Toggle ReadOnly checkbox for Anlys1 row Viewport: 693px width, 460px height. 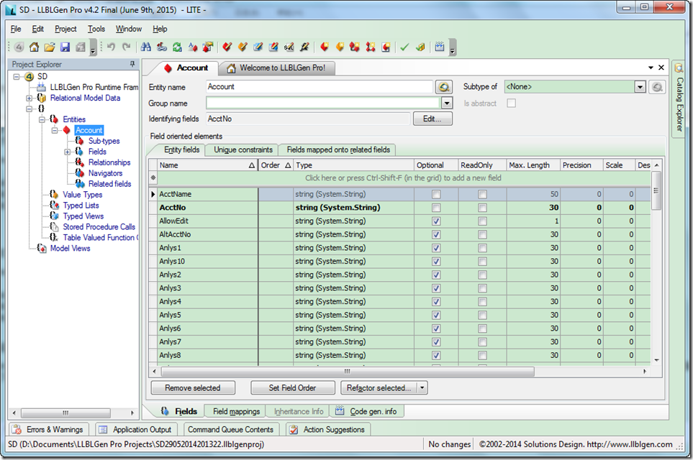pyautogui.click(x=482, y=248)
